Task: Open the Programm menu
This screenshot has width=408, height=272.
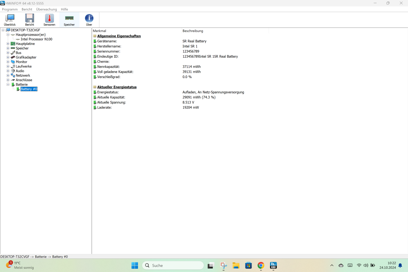Action: 10,9
